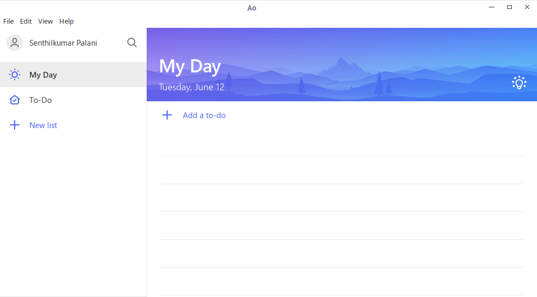This screenshot has height=297, width=537.
Task: Open the File menu
Action: click(8, 22)
